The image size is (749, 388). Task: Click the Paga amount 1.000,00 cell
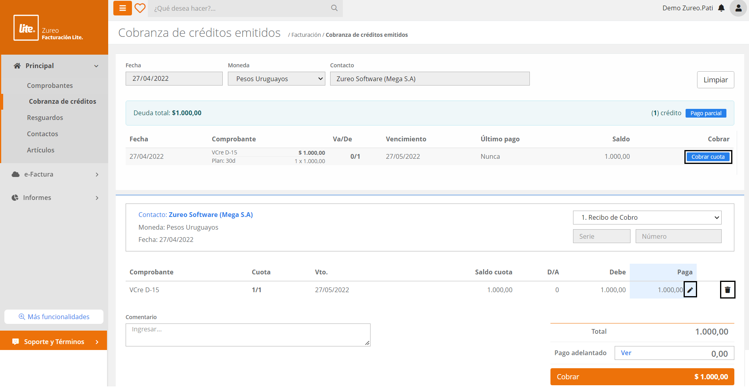tap(670, 290)
